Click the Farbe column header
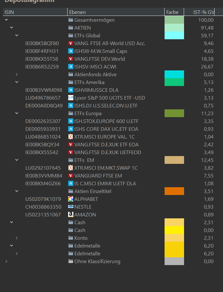The height and width of the screenshot is (292, 223). click(x=174, y=12)
